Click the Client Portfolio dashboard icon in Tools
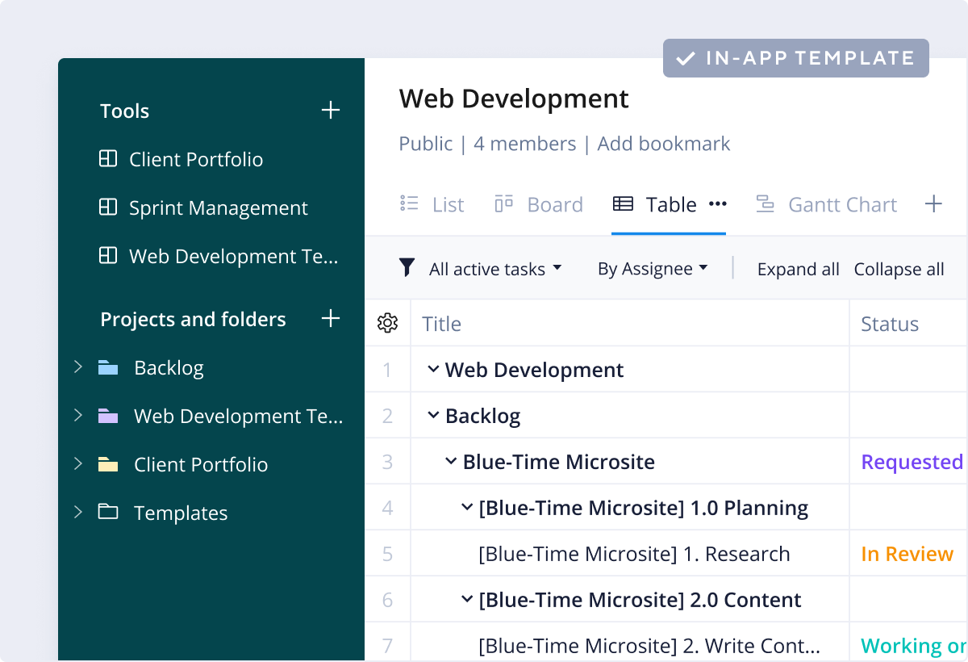Image resolution: width=968 pixels, height=662 pixels. click(x=108, y=159)
